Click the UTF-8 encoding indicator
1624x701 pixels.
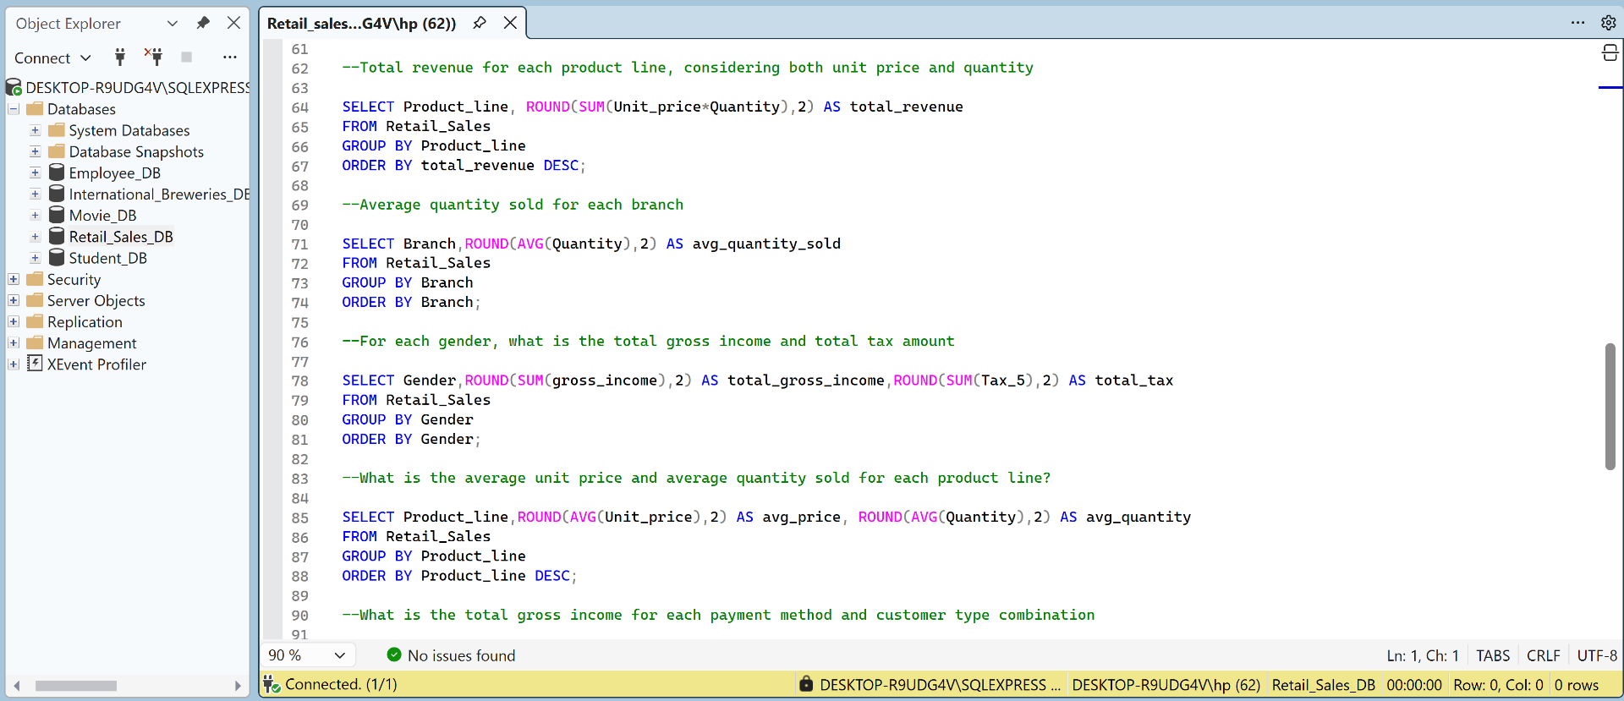(x=1597, y=655)
